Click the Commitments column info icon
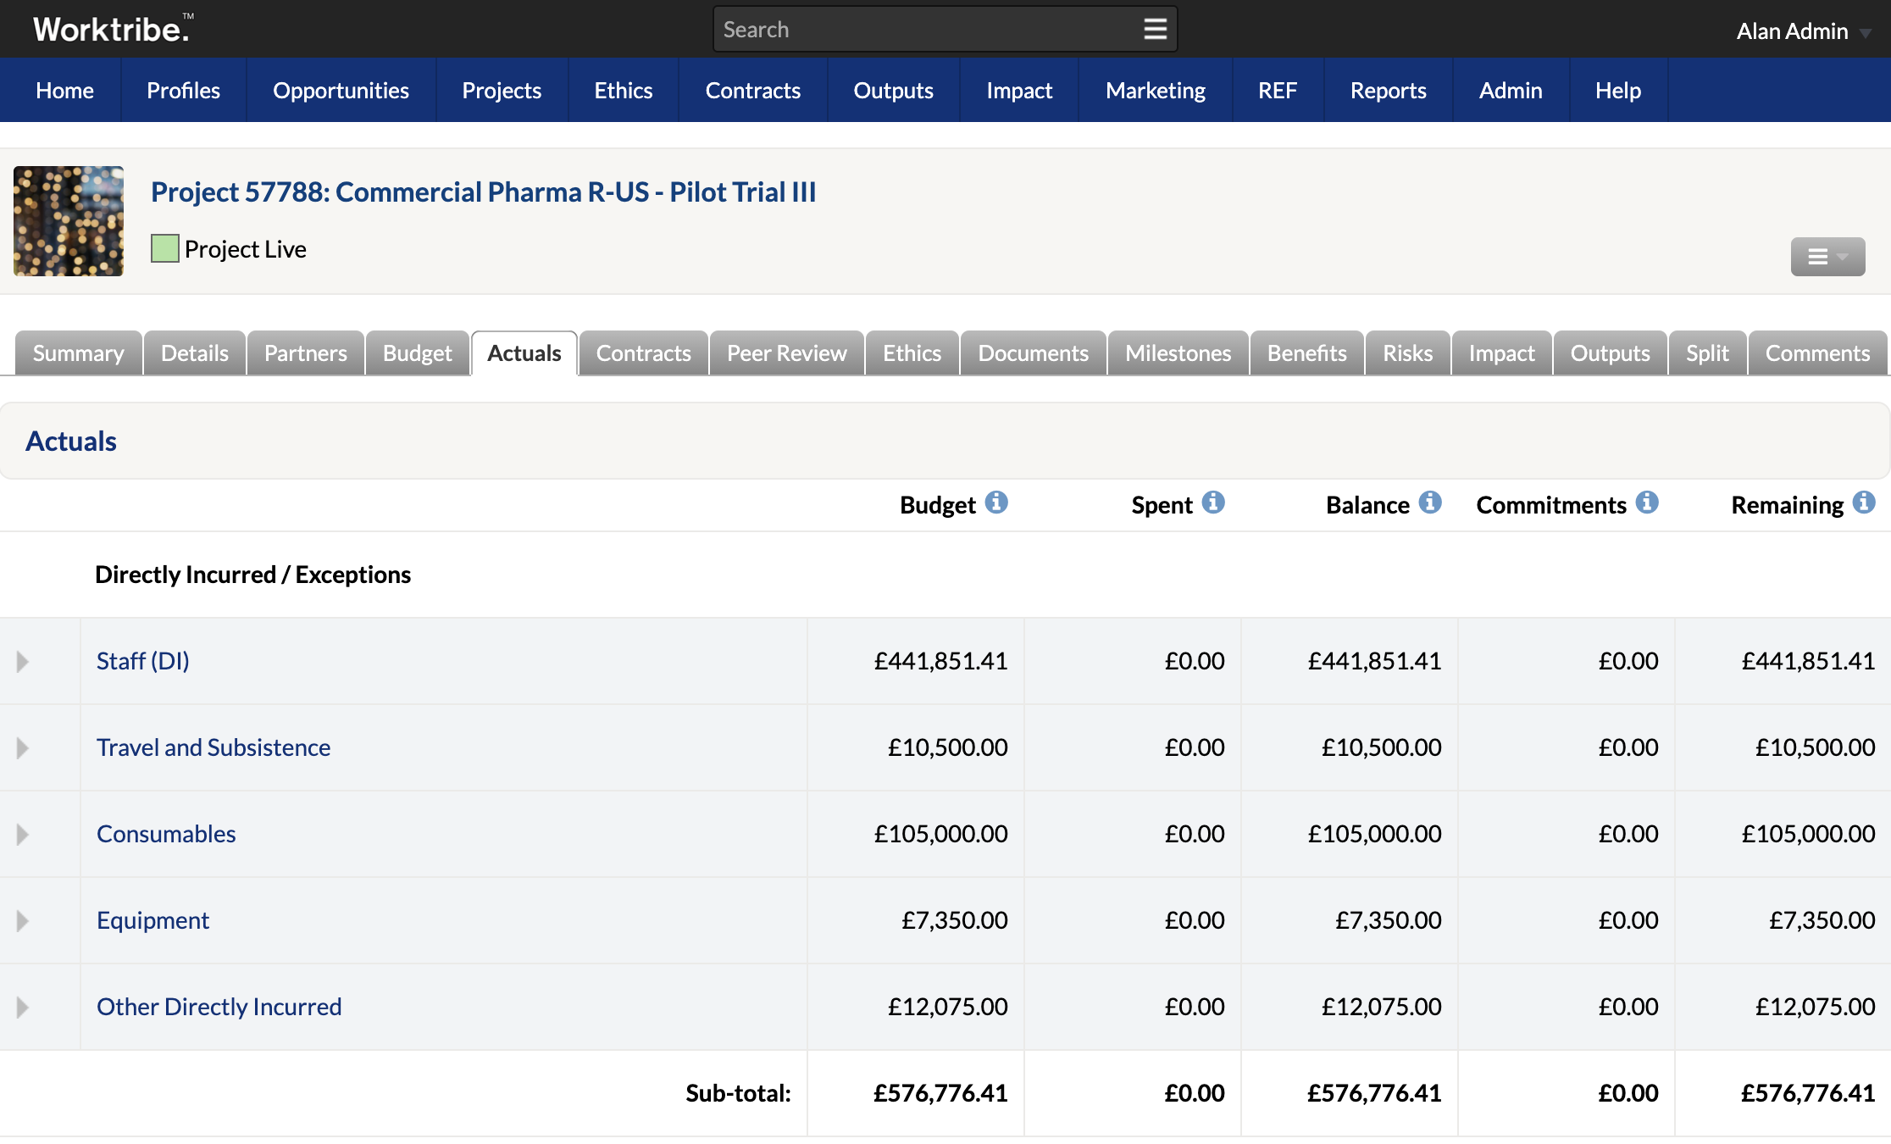 click(1647, 503)
